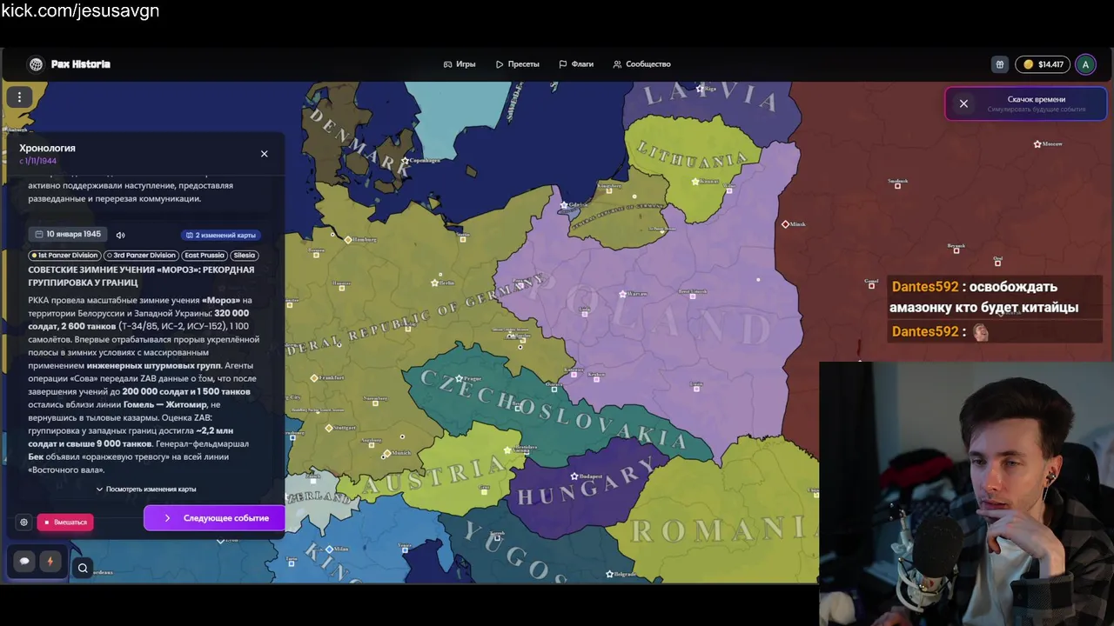Select the Minsk city marker on map

coord(785,224)
